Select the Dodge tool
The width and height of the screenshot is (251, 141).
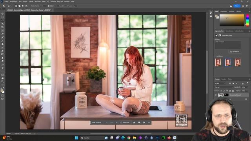pyautogui.click(x=2, y=61)
